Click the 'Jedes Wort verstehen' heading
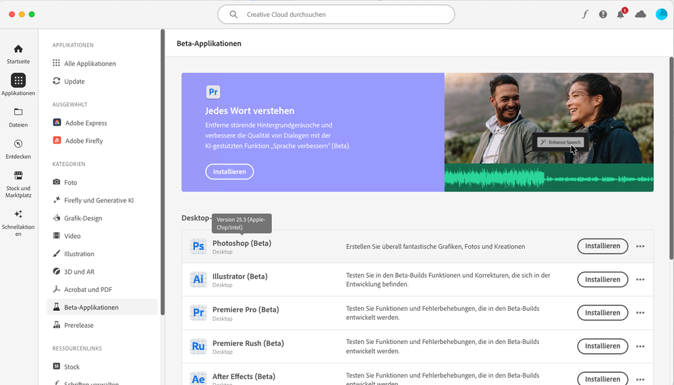 tap(250, 111)
